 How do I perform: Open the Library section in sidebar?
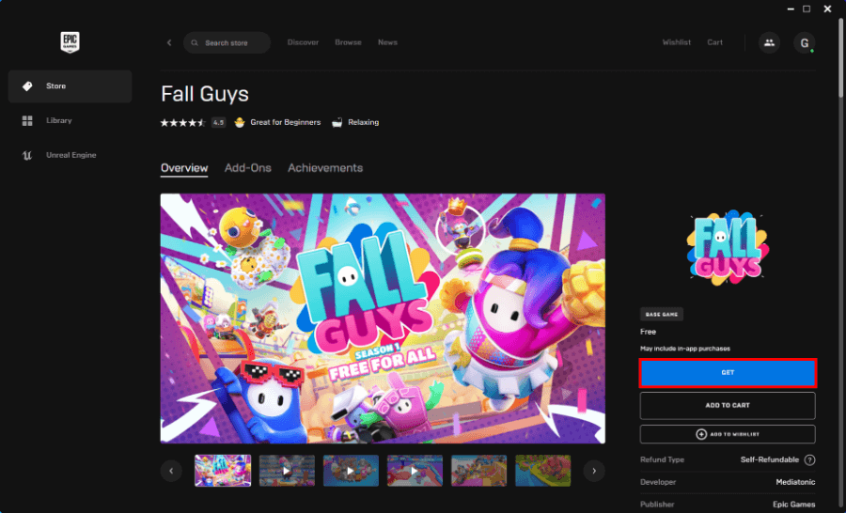pos(70,120)
